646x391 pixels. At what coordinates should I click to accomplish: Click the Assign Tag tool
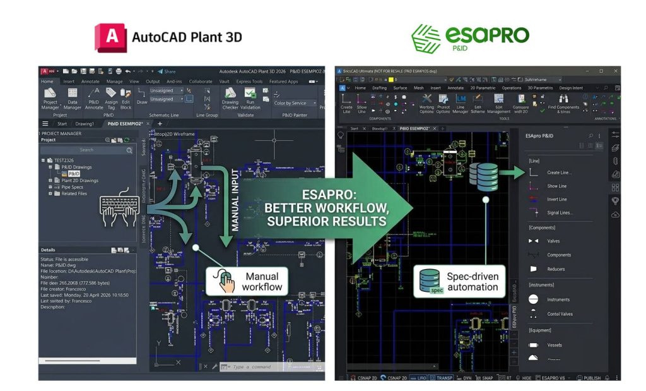111,99
